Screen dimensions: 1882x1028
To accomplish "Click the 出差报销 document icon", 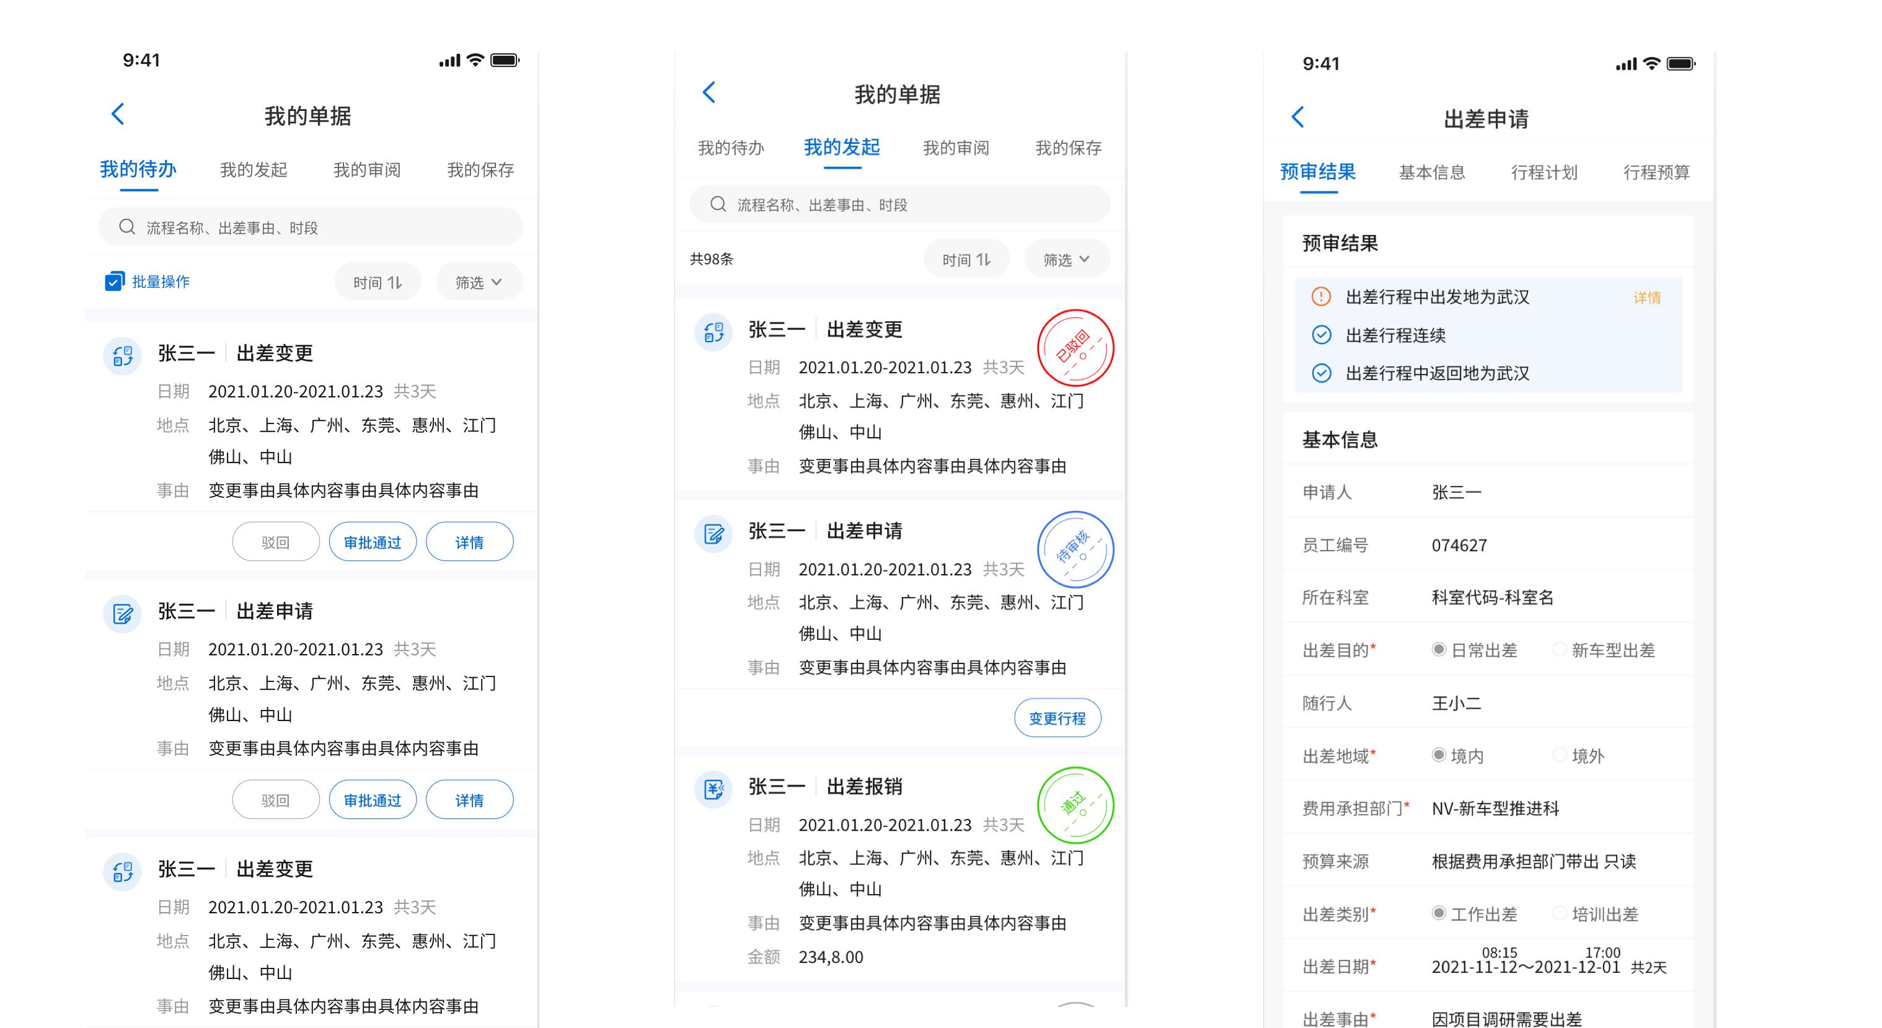I will point(713,789).
